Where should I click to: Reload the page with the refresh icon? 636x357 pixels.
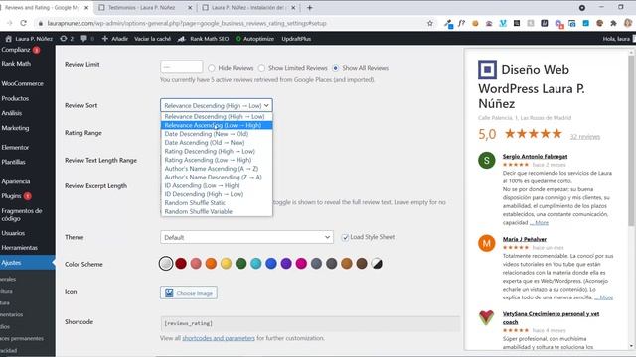click(x=24, y=23)
